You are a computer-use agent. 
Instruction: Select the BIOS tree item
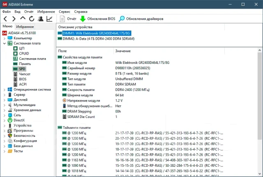click(23, 79)
